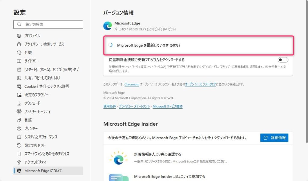Click the Family Safety icon

tap(19, 112)
